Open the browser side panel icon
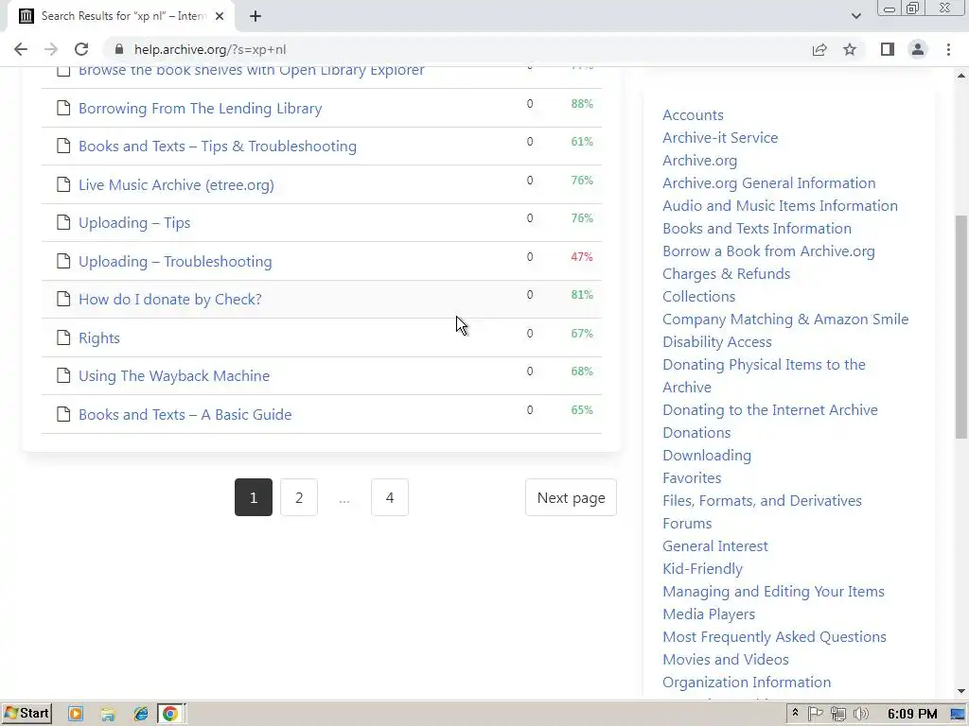The image size is (969, 726). coord(888,49)
